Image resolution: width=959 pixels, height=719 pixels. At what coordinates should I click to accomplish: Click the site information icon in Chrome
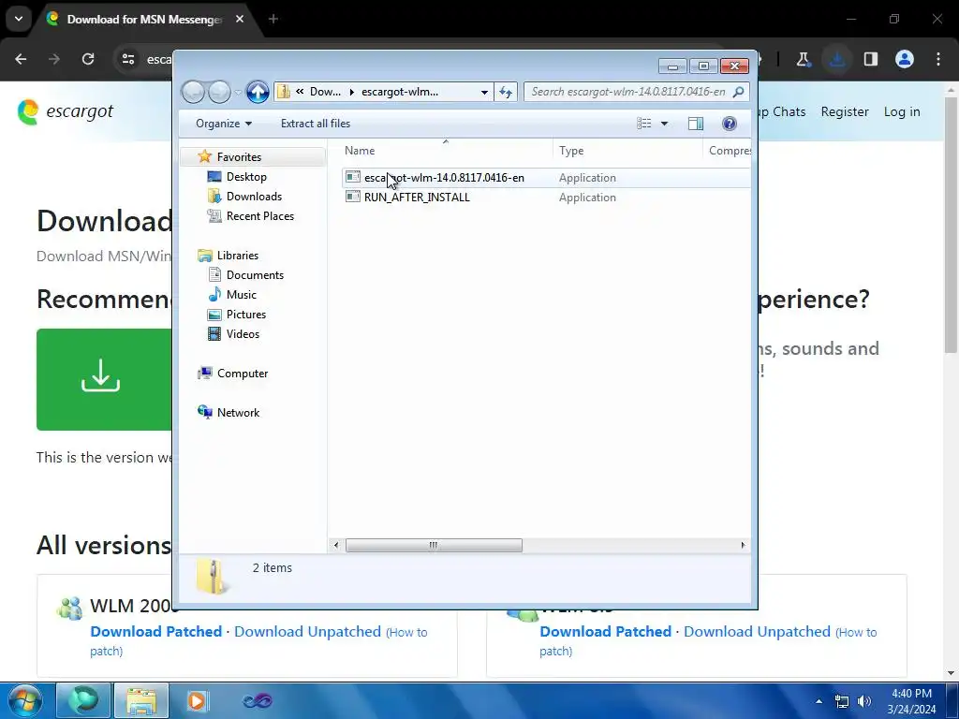click(x=127, y=59)
